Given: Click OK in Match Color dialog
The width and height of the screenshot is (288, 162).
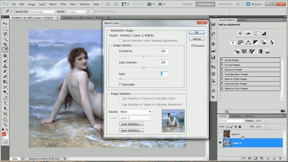Looking at the screenshot, I should [197, 32].
